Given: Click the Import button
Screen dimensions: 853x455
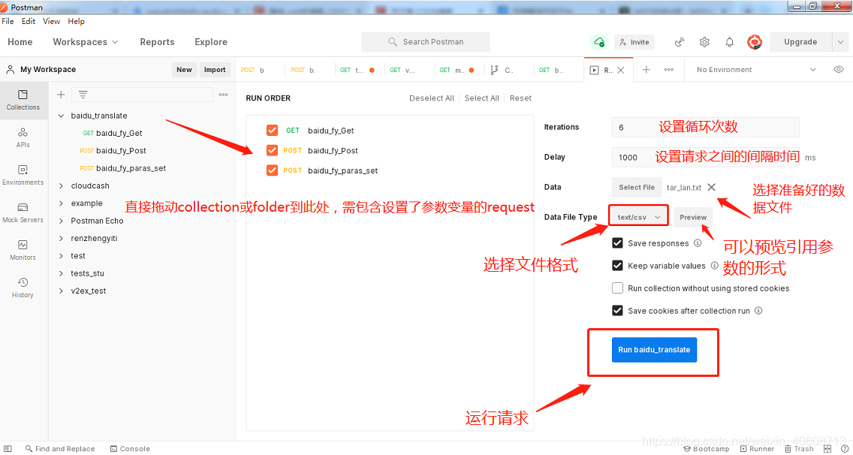Looking at the screenshot, I should coord(215,70).
